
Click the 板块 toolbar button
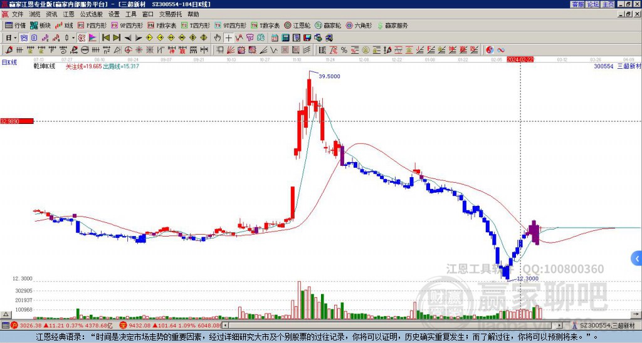tap(40, 25)
